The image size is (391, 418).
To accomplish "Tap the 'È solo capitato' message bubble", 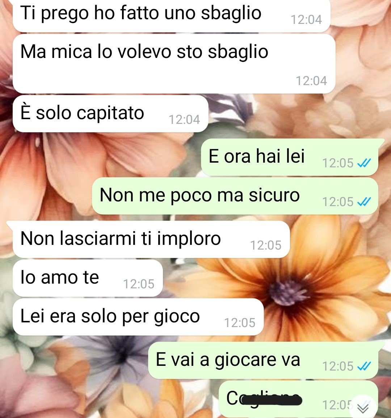I will coord(110,114).
